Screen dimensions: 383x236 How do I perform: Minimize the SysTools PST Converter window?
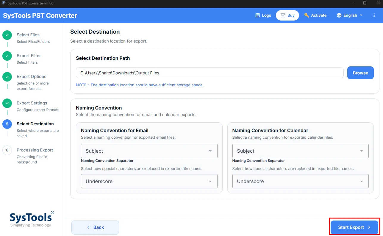(x=352, y=3)
